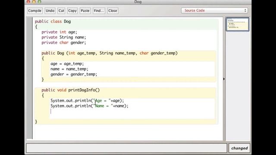Image resolution: width=276 pixels, height=155 pixels.
Task: Click the Copy button
Action: 72,11
